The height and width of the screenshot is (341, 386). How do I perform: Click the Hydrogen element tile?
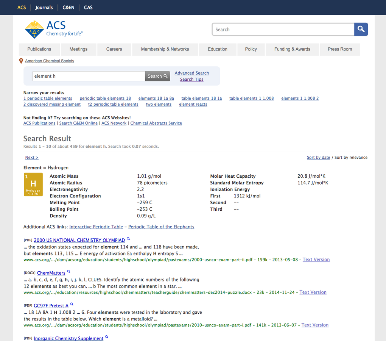coord(33,185)
